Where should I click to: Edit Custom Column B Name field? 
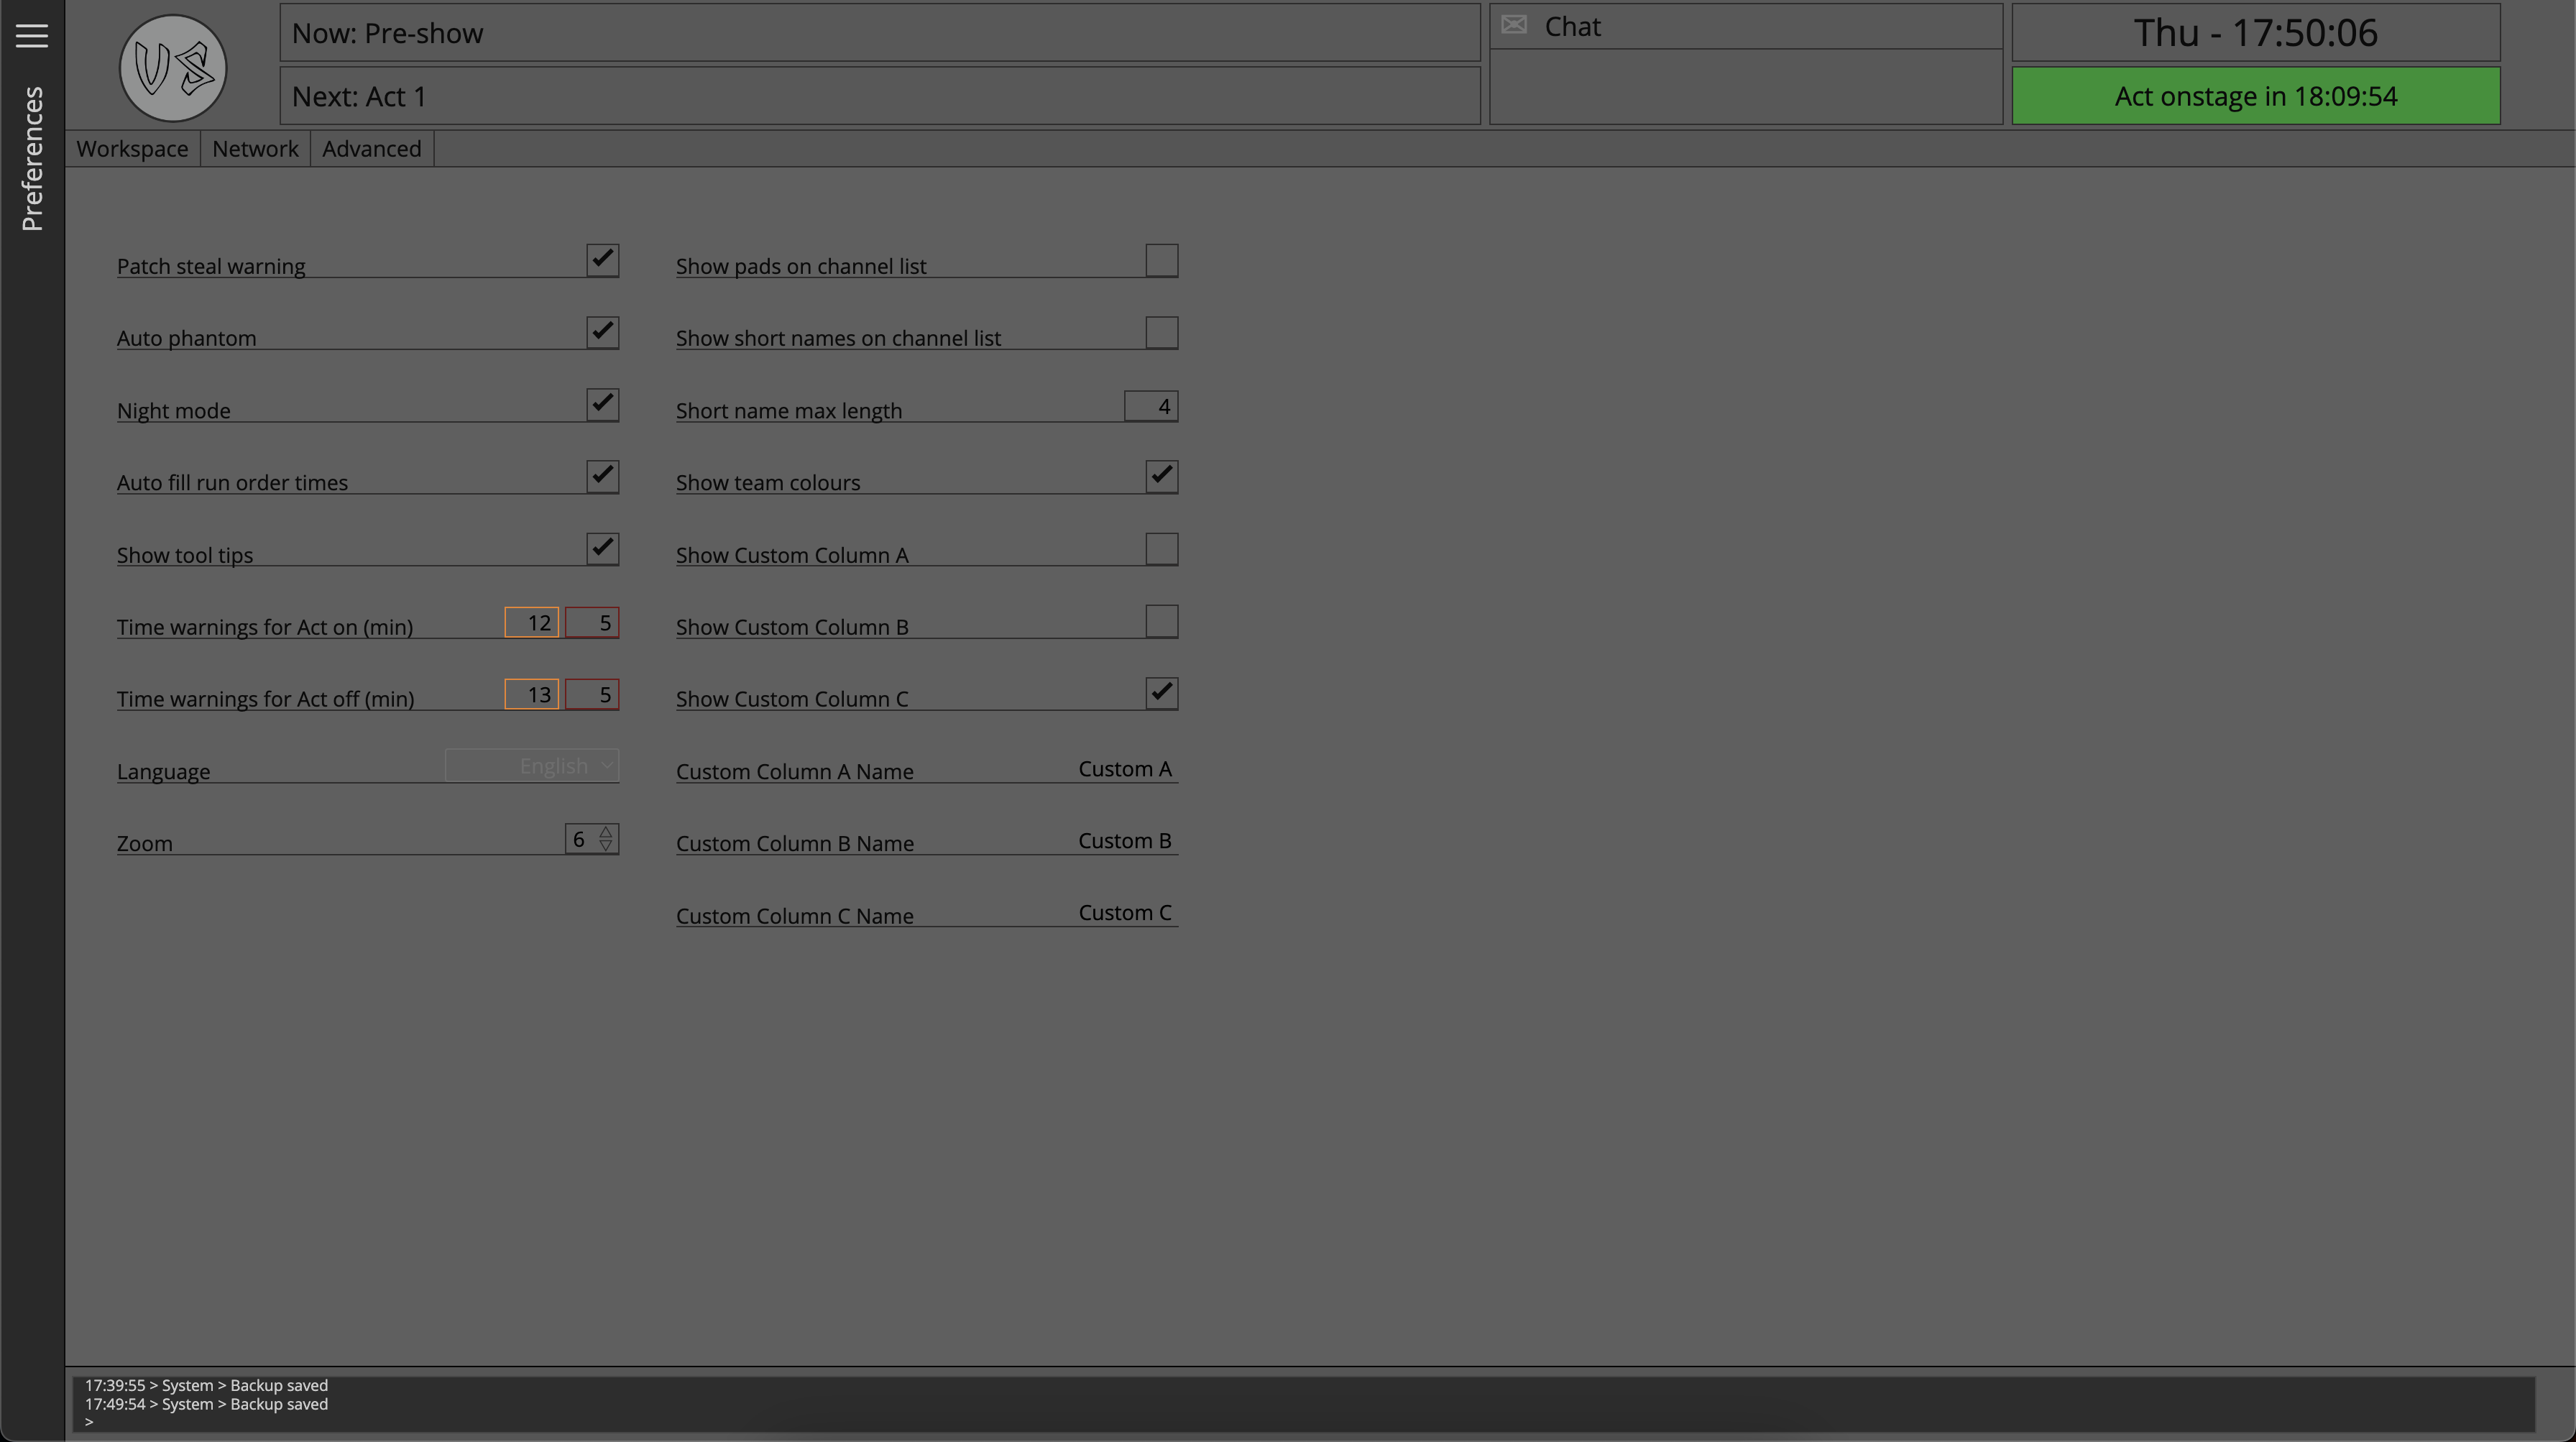click(1124, 841)
